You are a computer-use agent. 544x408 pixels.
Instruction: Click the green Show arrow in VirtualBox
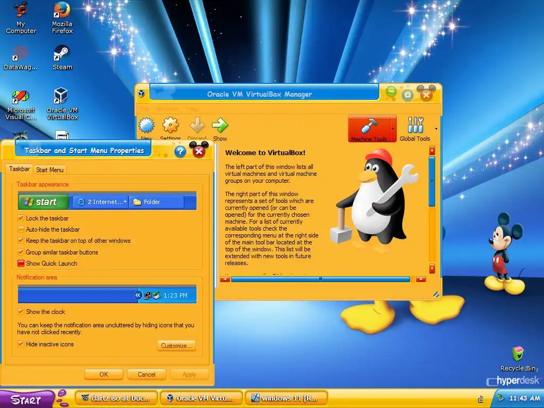(x=220, y=129)
